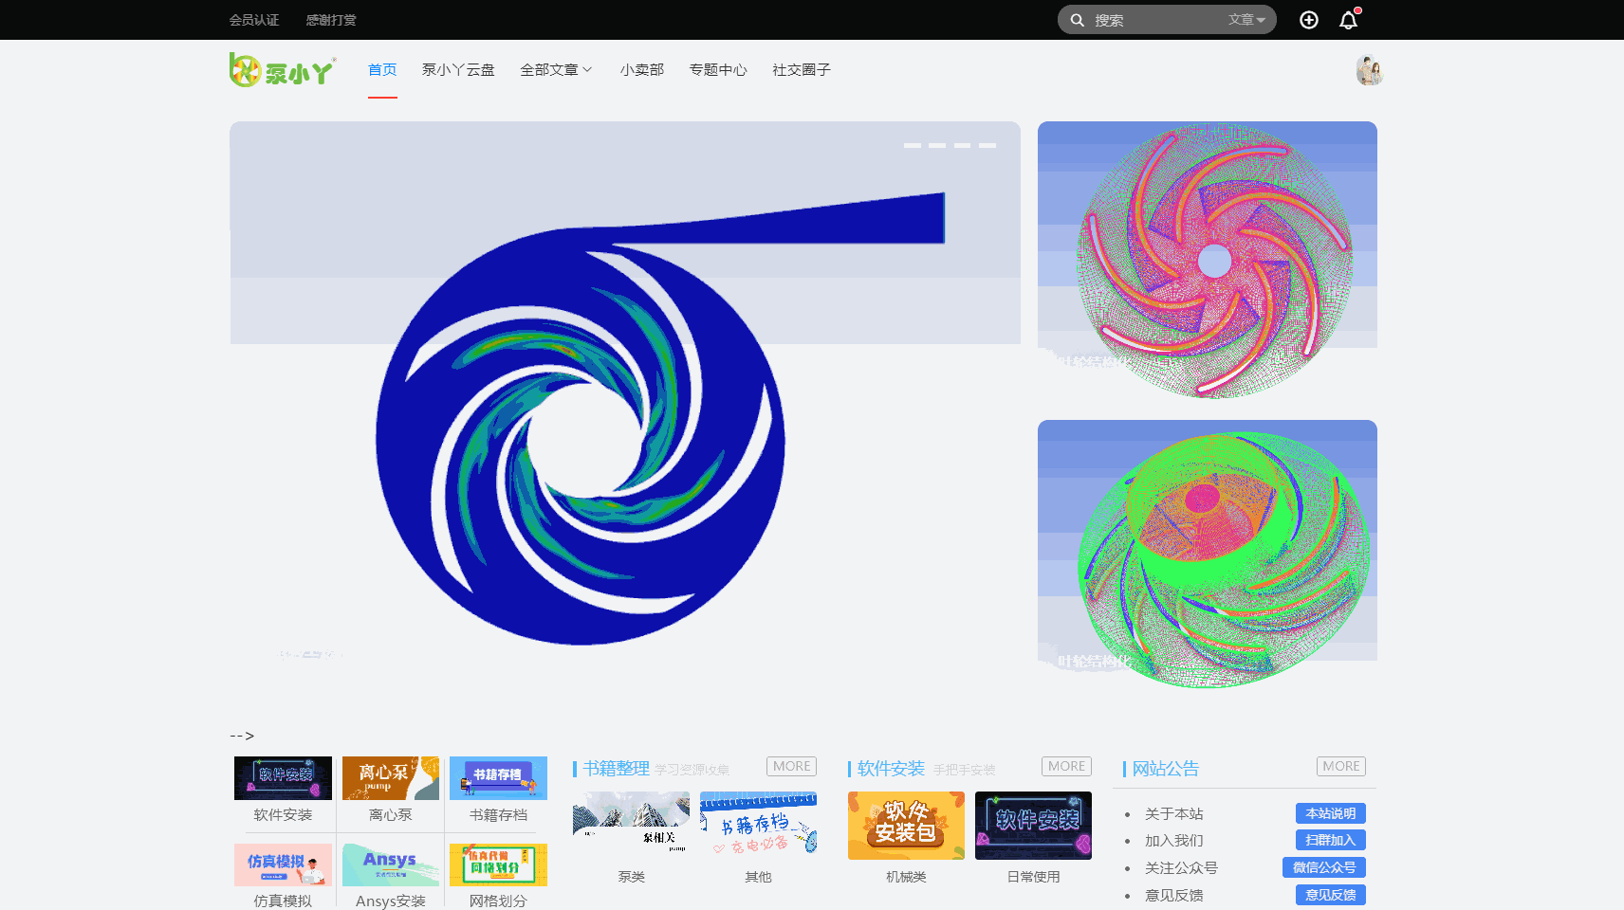The height and width of the screenshot is (910, 1624).
Task: Click the 网站公告 section heading
Action: tap(1166, 769)
